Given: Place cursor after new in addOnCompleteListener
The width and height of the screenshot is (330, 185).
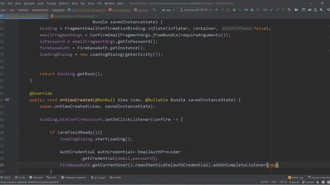Looking at the screenshot, I should pyautogui.click(x=277, y=165).
